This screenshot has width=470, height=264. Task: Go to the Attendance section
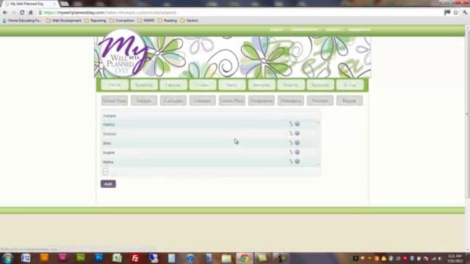(291, 101)
